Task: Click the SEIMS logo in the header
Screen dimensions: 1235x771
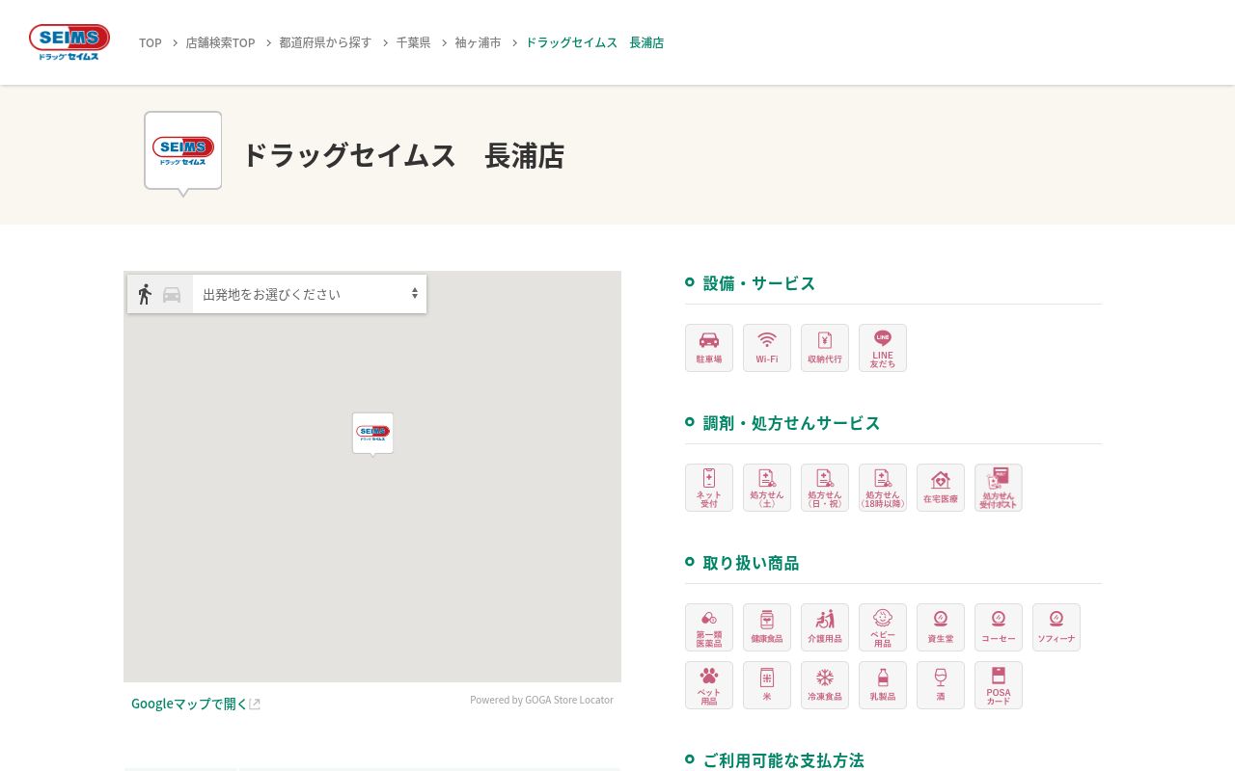Action: (x=69, y=42)
